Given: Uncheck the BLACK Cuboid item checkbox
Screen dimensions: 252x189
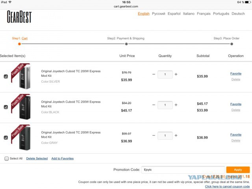Looking at the screenshot, I should [x=6, y=107].
